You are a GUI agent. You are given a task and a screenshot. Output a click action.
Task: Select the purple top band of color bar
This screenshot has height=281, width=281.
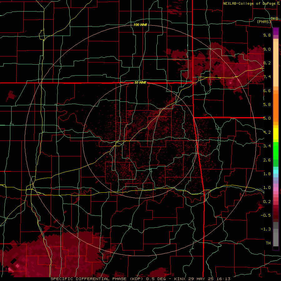pos(276,31)
